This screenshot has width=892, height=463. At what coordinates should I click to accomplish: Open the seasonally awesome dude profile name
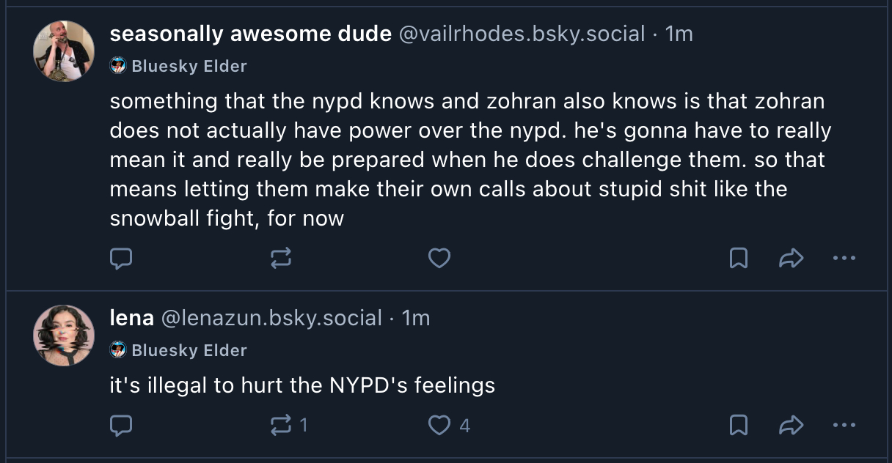[x=250, y=34]
